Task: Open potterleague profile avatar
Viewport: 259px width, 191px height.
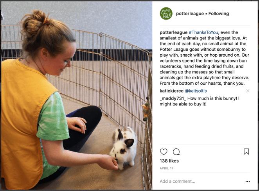Action: pos(166,14)
